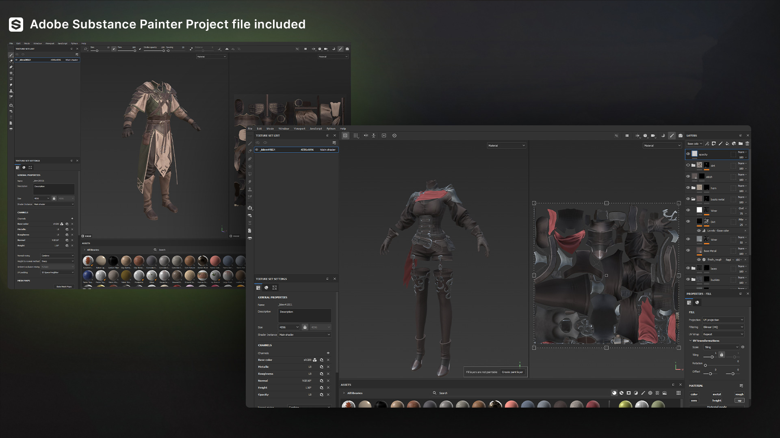Viewport: 780px width, 438px height.
Task: Open Base color channel dropdown in Layers
Action: tap(695, 144)
